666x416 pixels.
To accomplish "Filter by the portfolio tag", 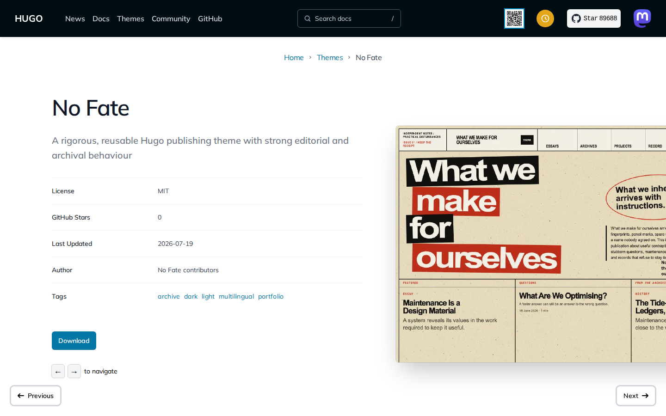I will point(271,296).
